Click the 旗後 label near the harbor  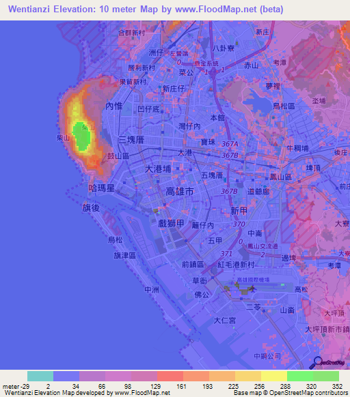coord(91,207)
